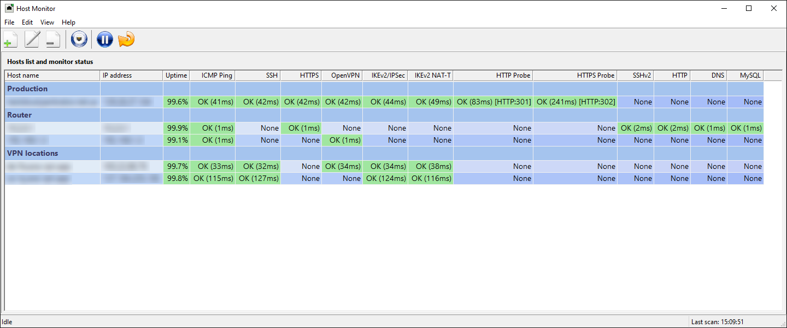Viewport: 787px width, 328px height.
Task: Click the OK (33ms) ICMP Ping cell
Action: pyautogui.click(x=213, y=166)
